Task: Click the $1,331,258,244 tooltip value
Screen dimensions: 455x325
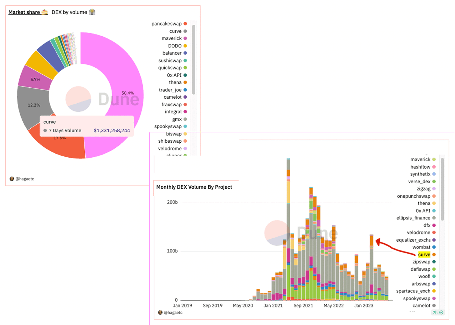Action: click(112, 130)
